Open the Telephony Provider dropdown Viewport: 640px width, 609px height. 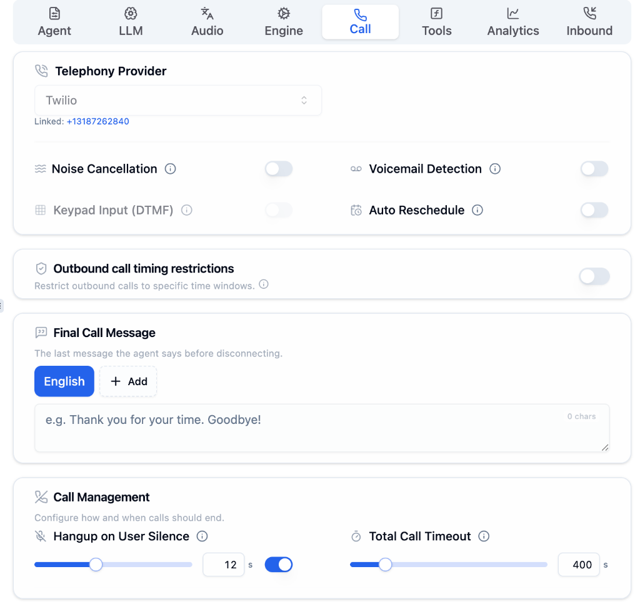click(x=178, y=100)
